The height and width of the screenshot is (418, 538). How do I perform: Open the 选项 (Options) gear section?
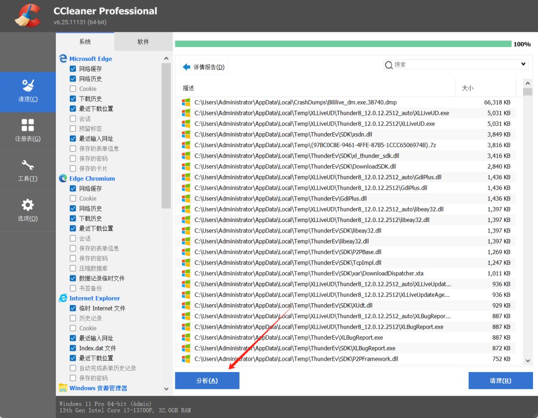click(28, 211)
